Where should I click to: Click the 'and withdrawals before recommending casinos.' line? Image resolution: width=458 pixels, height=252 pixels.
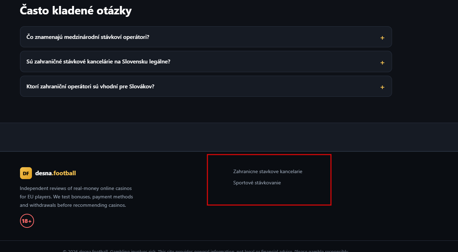tap(73, 205)
